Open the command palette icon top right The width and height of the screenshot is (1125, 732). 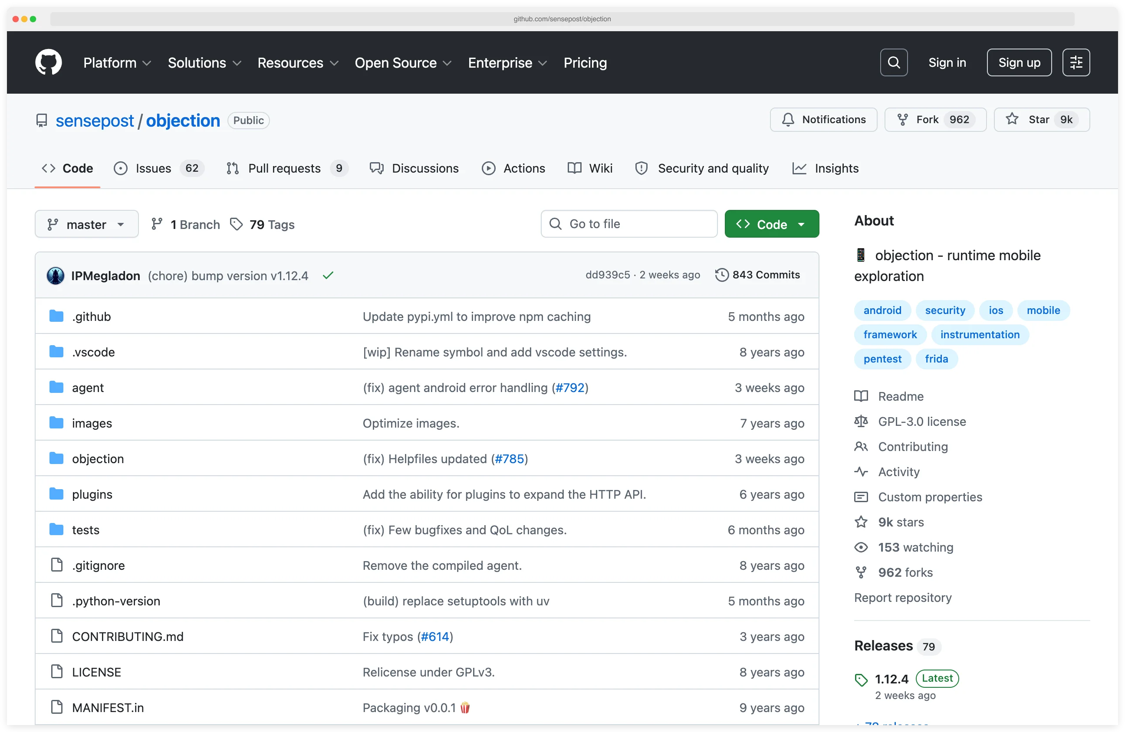tap(1076, 62)
